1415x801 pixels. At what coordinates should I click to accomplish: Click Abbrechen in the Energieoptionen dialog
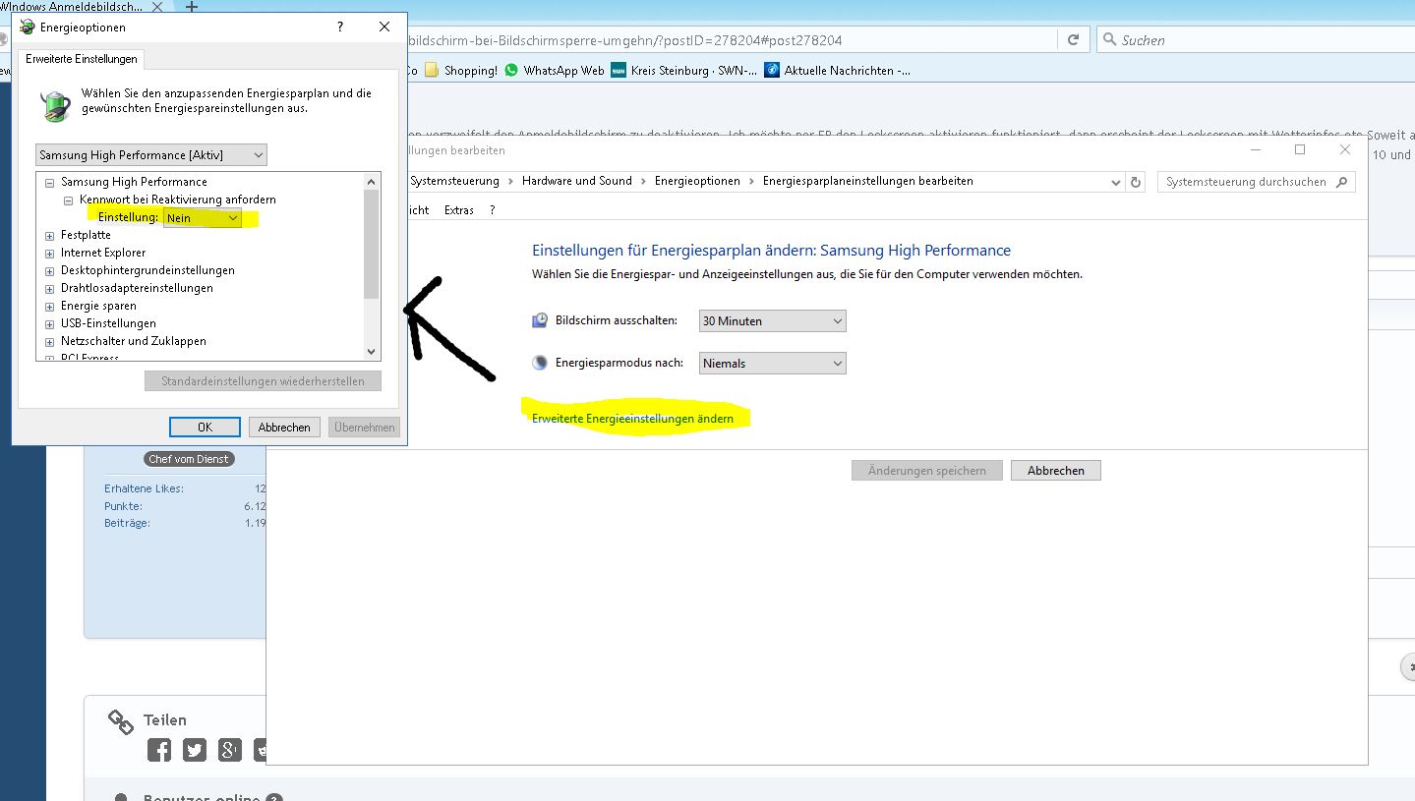point(284,428)
